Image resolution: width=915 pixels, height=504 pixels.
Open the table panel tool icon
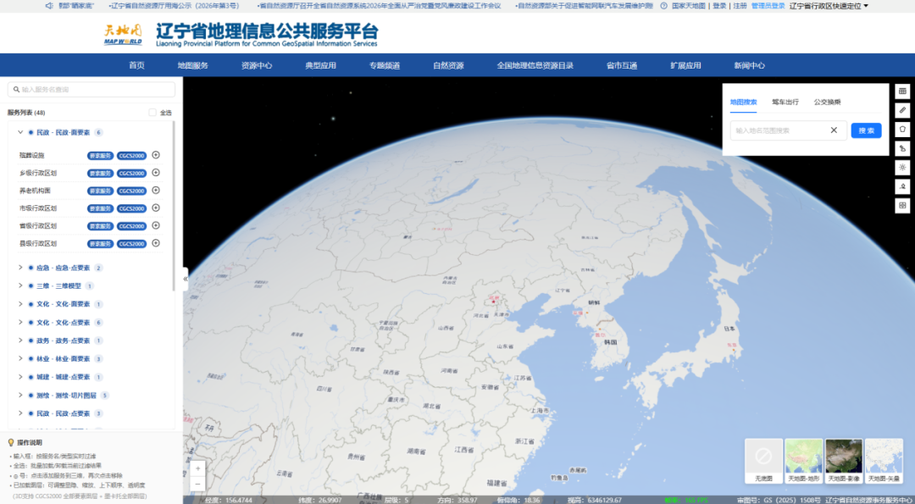coord(902,91)
